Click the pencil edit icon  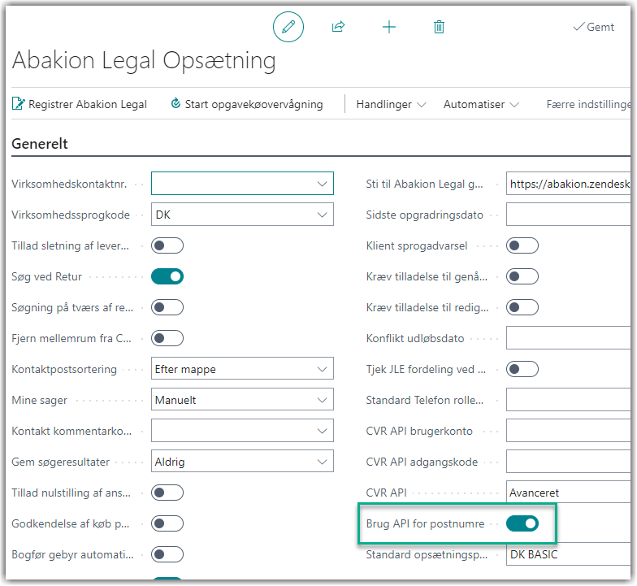pyautogui.click(x=288, y=27)
